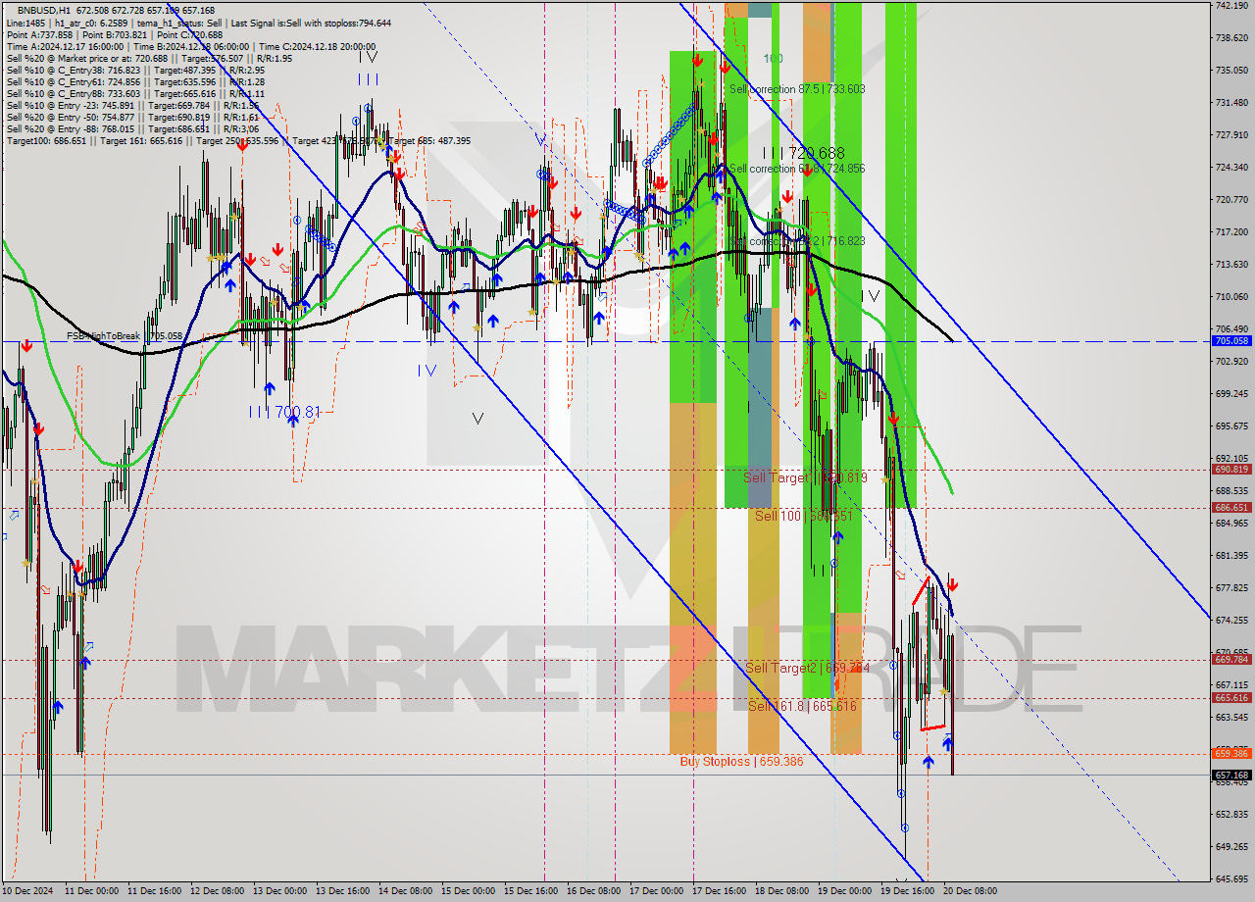Click the '11 Dec 16:00' time axis label
This screenshot has width=1255, height=902.
coord(154,891)
